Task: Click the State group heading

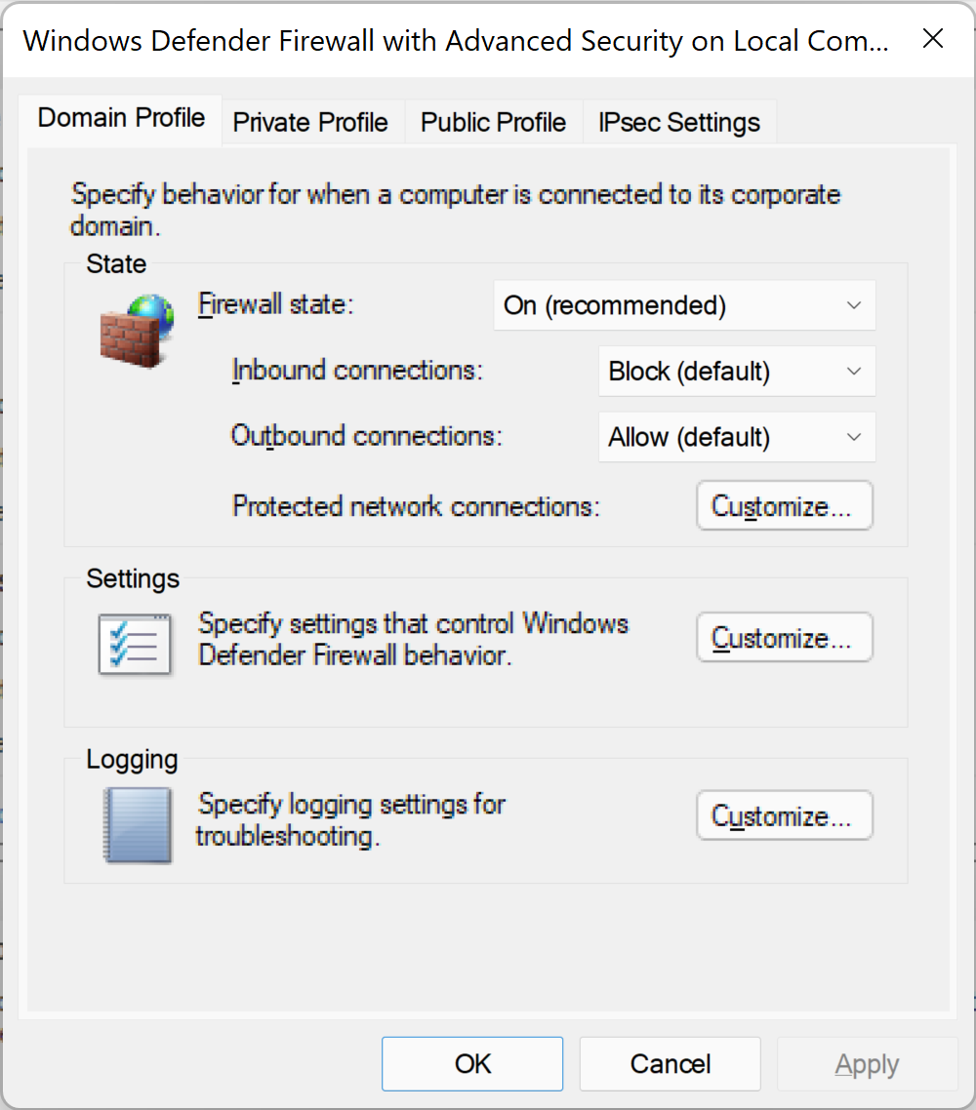Action: tap(116, 263)
